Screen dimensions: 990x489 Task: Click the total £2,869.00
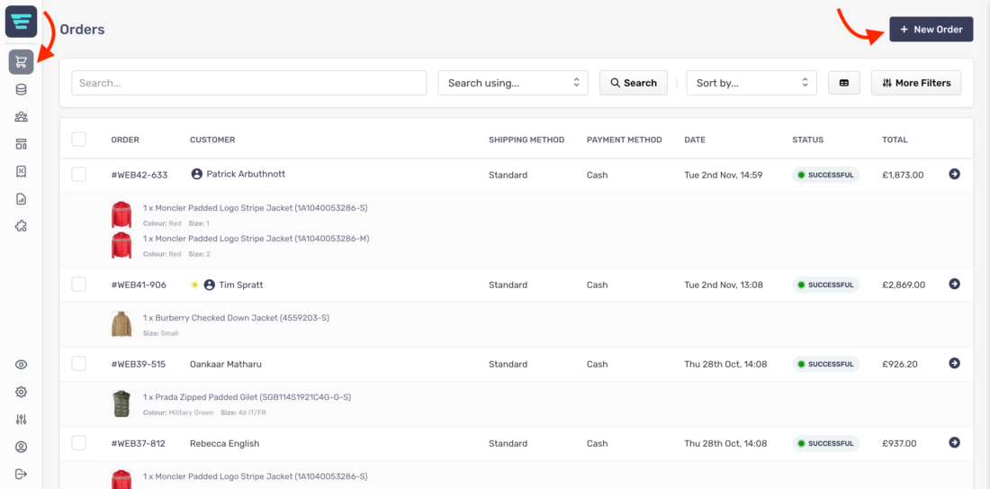904,285
